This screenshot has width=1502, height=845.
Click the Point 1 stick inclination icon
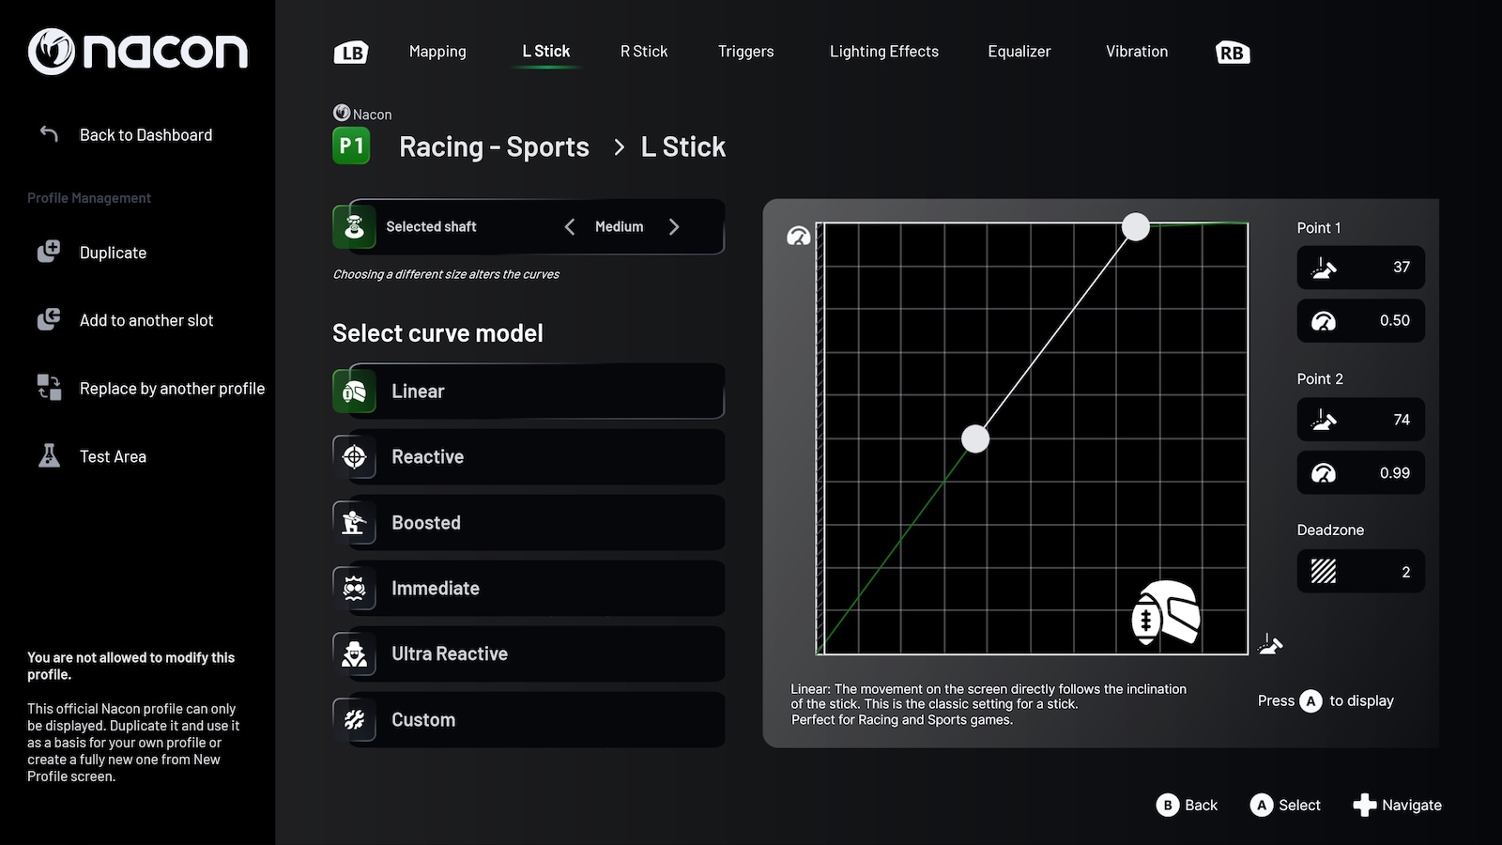tap(1324, 268)
